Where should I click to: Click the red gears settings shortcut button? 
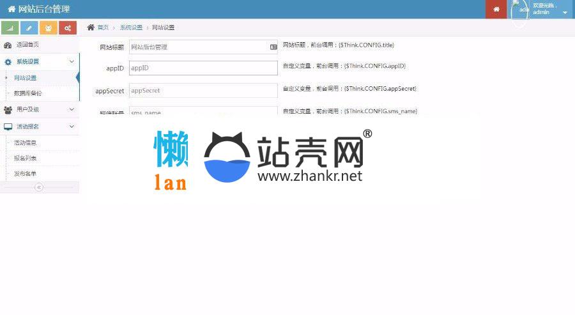[68, 28]
